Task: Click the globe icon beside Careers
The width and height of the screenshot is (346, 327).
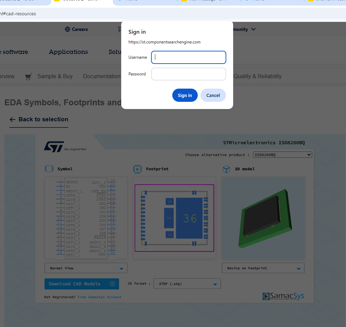Action: coord(68,29)
